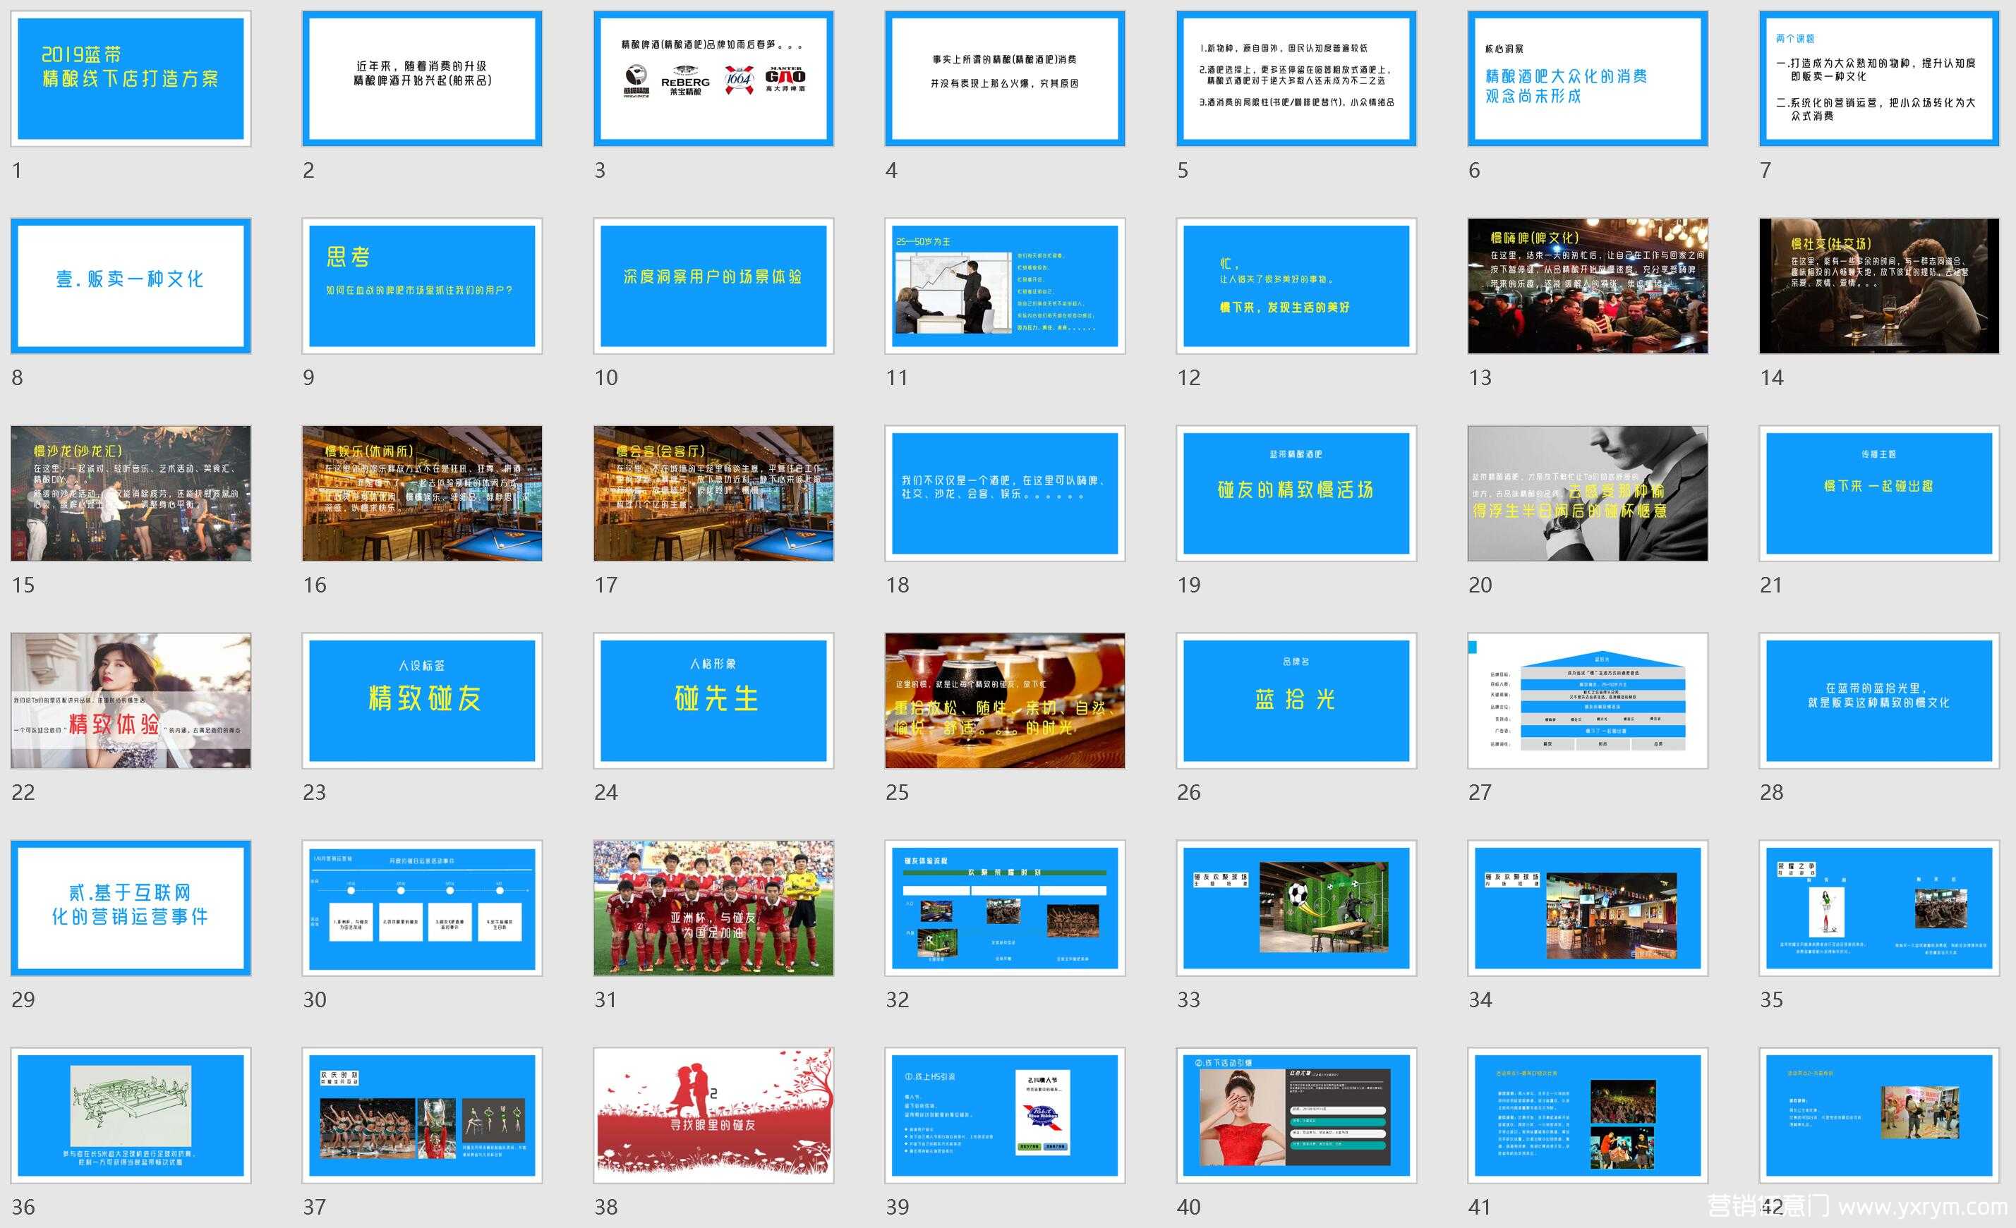Screen dimensions: 2016x1228
Task: Click slide 19 '碰友的精致慢活场'
Action: [x=1296, y=493]
